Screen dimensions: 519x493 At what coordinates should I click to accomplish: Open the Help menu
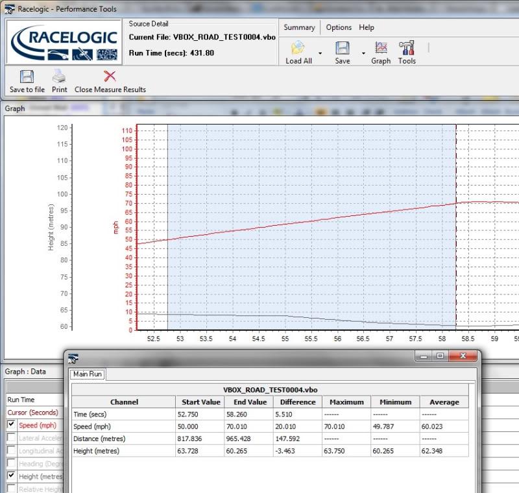[x=367, y=28]
